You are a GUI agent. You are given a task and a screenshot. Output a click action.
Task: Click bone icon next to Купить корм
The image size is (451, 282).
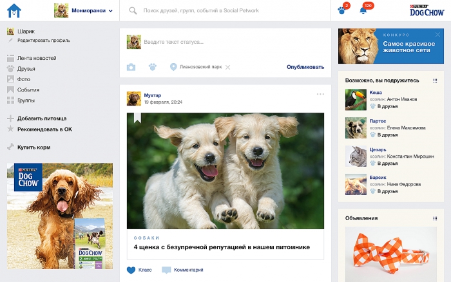coord(10,147)
